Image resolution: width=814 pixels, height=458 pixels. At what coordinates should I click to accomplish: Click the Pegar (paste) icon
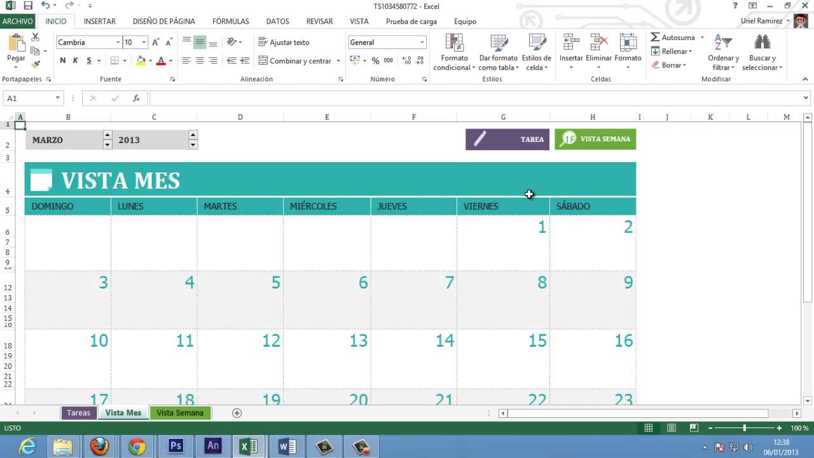click(16, 45)
